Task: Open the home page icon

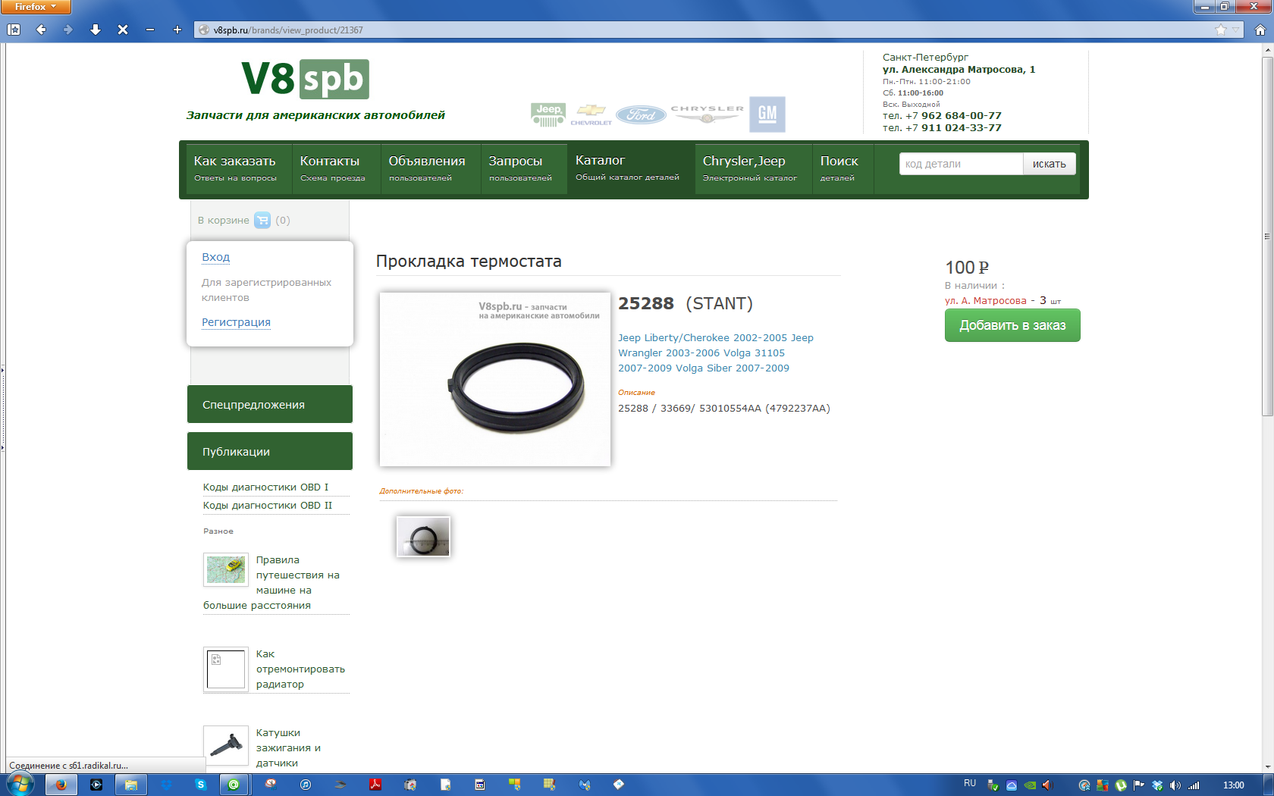Action: [x=1260, y=30]
